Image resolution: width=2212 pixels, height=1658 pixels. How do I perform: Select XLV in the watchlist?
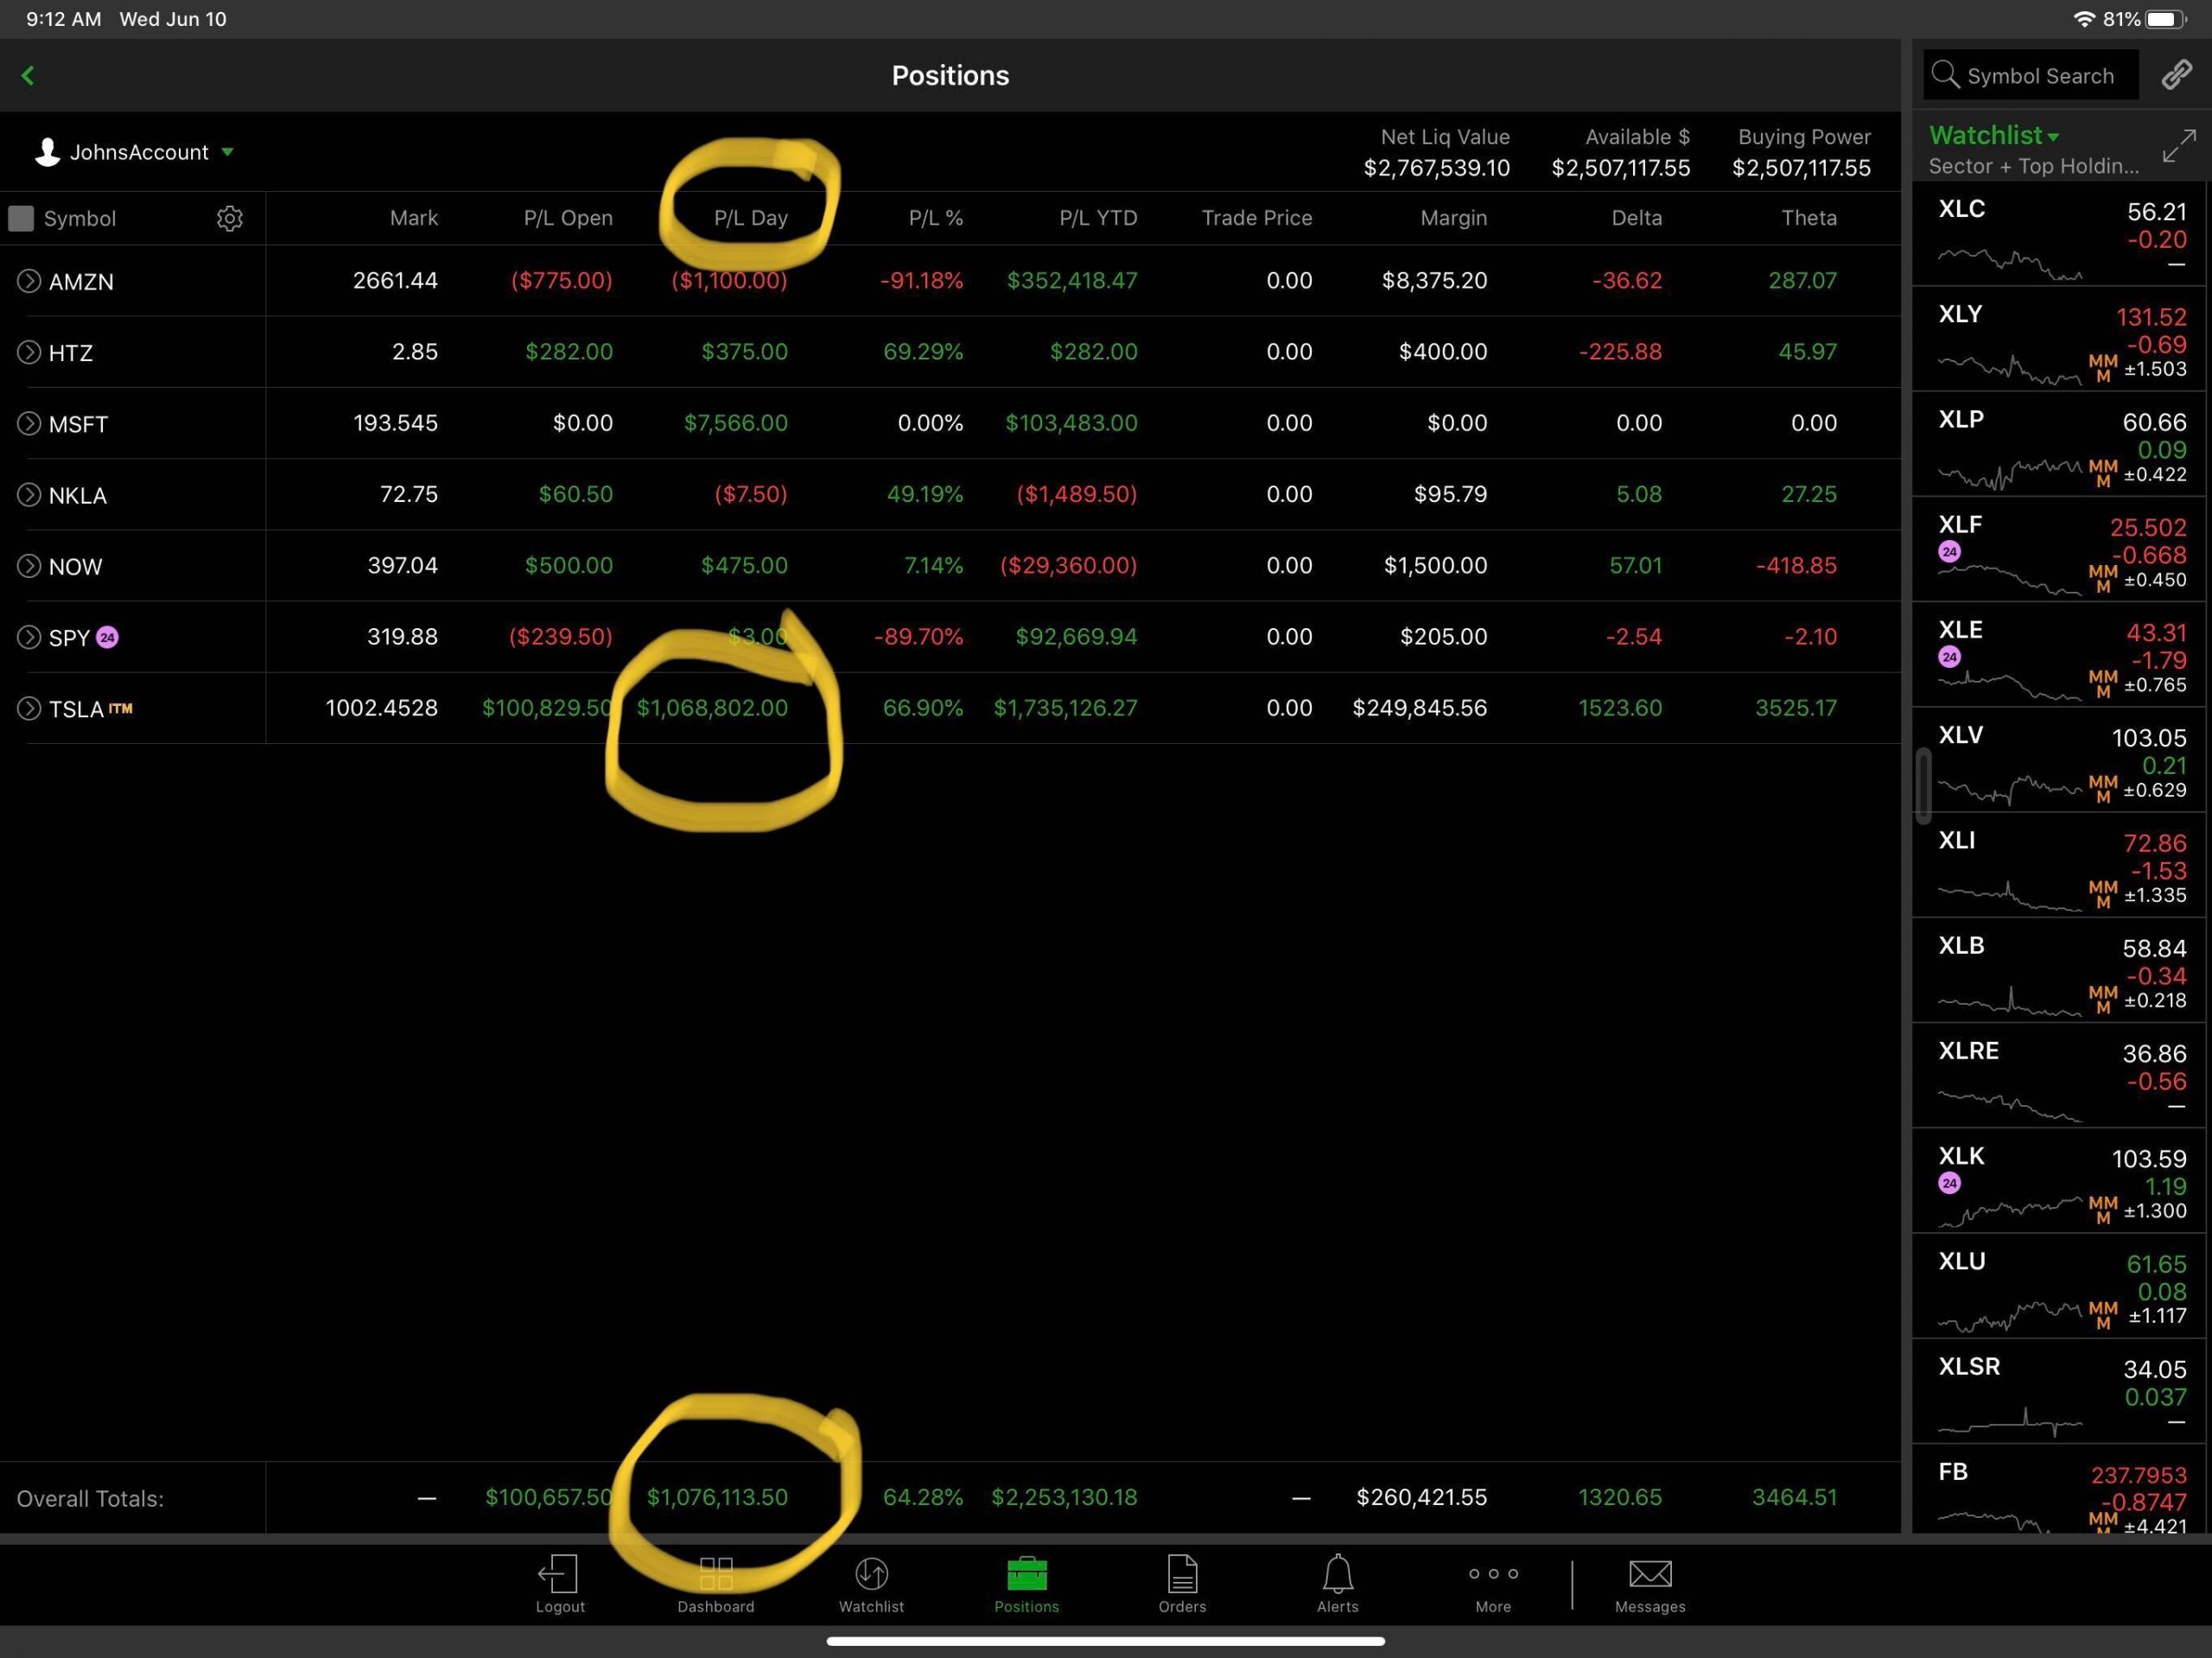coord(2061,760)
